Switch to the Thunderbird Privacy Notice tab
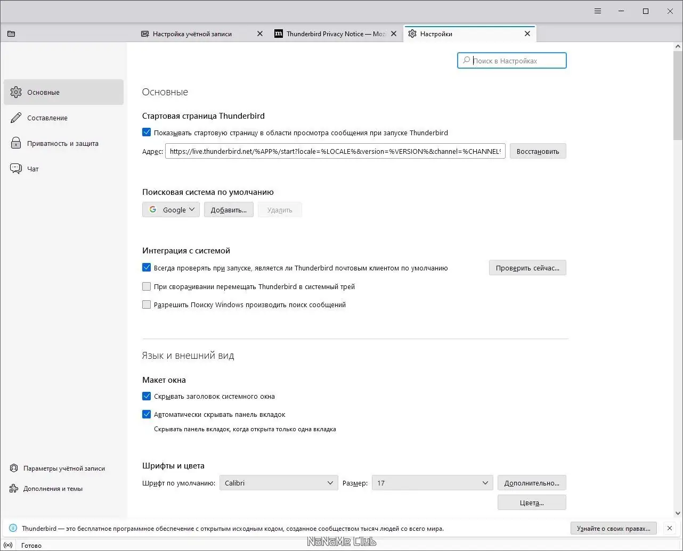 336,34
